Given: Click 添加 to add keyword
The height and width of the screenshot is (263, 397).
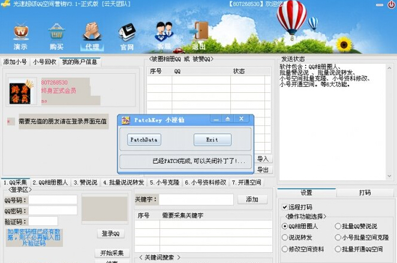Looking at the screenshot, I should click(252, 199).
